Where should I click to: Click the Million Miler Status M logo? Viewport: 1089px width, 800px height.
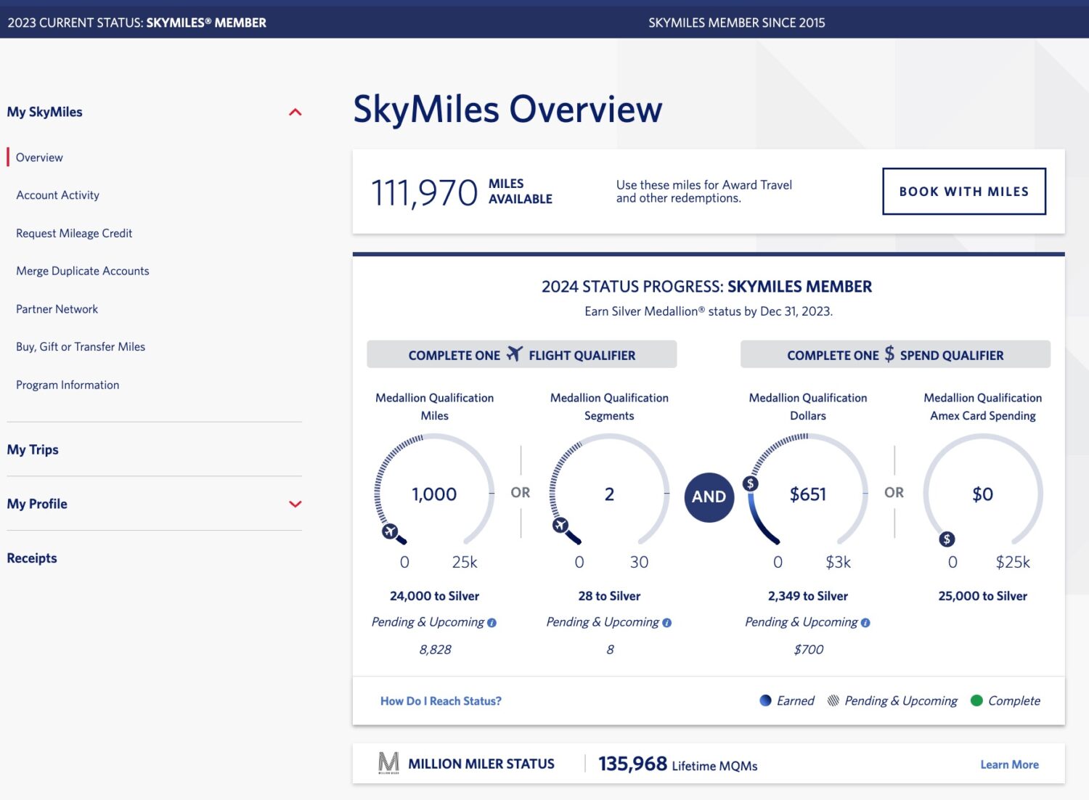click(x=388, y=763)
